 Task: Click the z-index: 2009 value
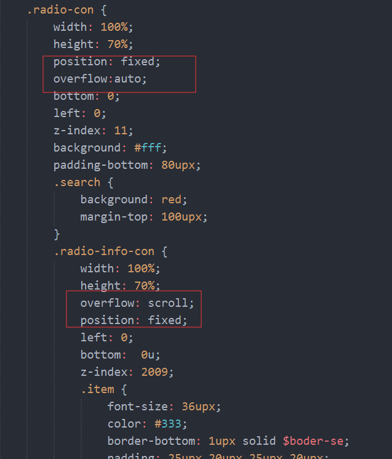tap(154, 372)
